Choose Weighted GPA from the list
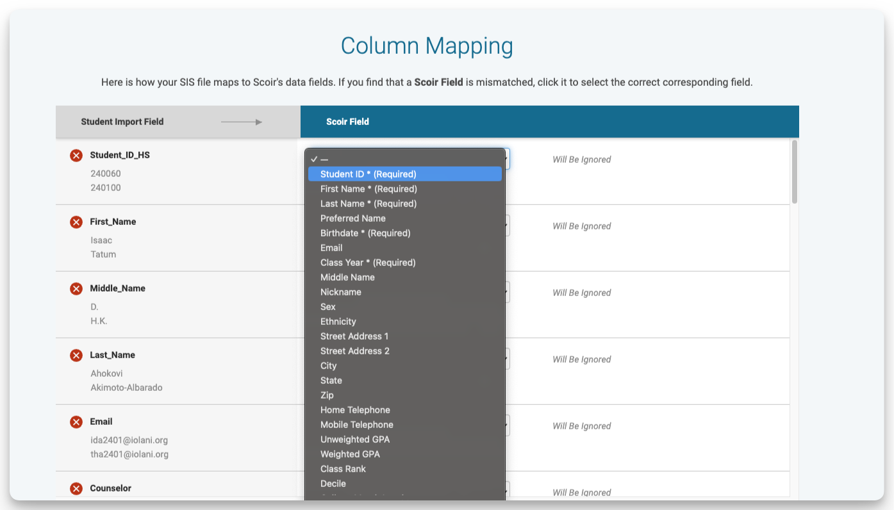The width and height of the screenshot is (894, 510). point(405,454)
